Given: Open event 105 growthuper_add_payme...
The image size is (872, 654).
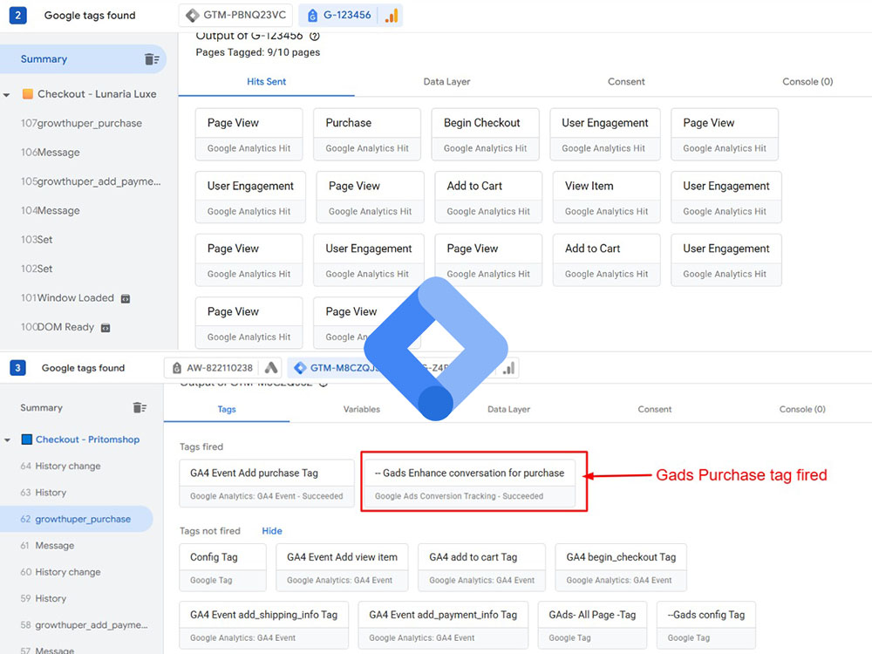Looking at the screenshot, I should pos(91,181).
